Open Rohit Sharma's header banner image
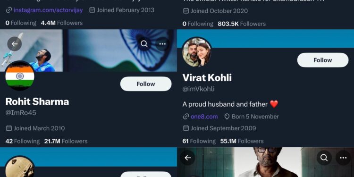Screen dimensions: 354x177 (x=89, y=51)
